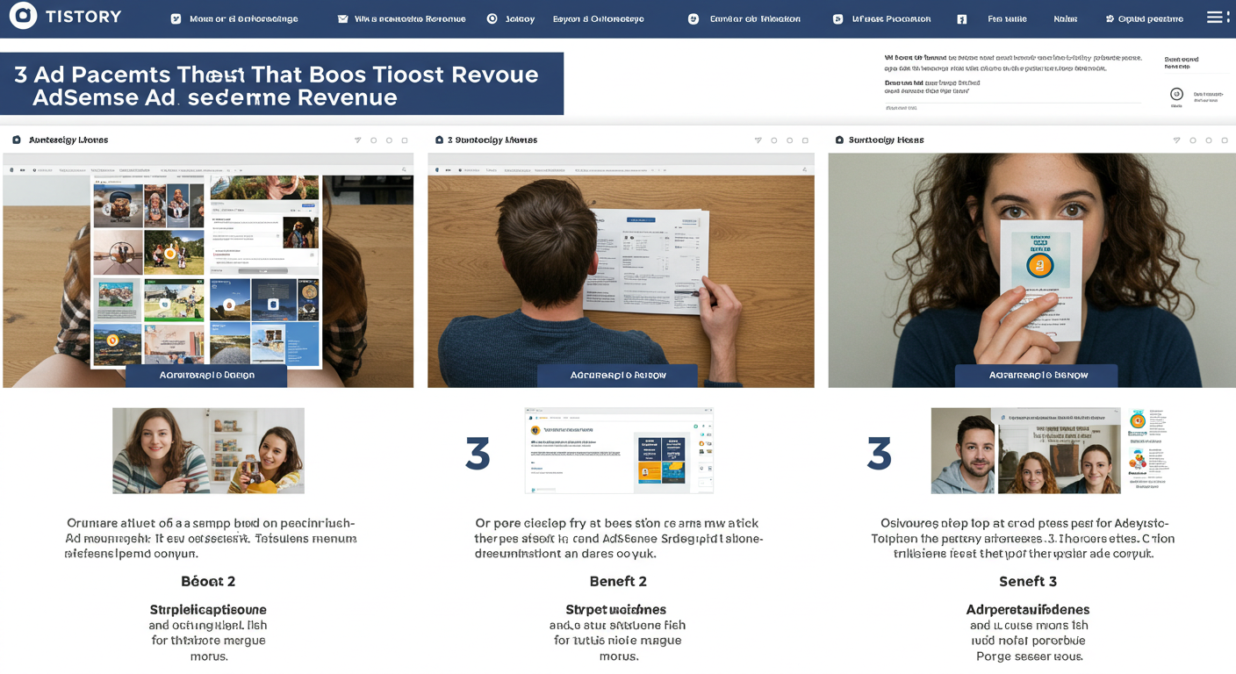This screenshot has width=1236, height=674.
Task: Open the hamburger menu in header
Action: (1214, 17)
